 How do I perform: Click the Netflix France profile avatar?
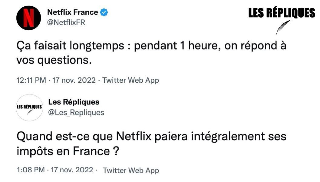(28, 18)
